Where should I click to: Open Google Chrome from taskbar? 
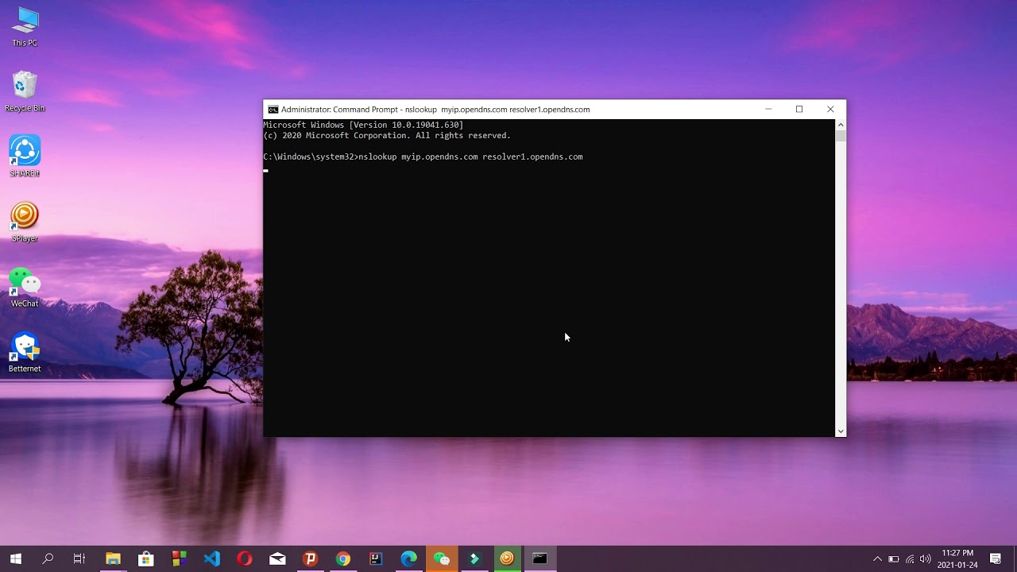click(x=343, y=559)
